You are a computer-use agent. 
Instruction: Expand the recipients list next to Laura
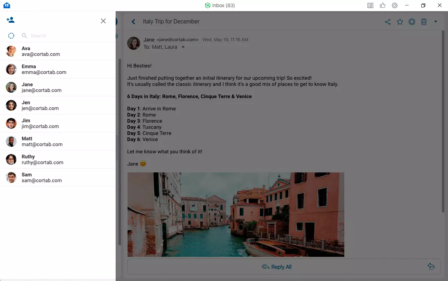tap(183, 47)
